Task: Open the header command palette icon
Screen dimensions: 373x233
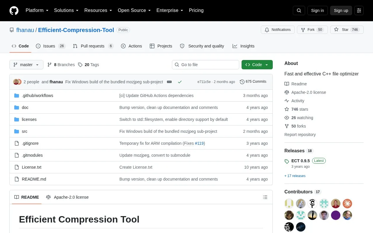Action: coord(359,10)
